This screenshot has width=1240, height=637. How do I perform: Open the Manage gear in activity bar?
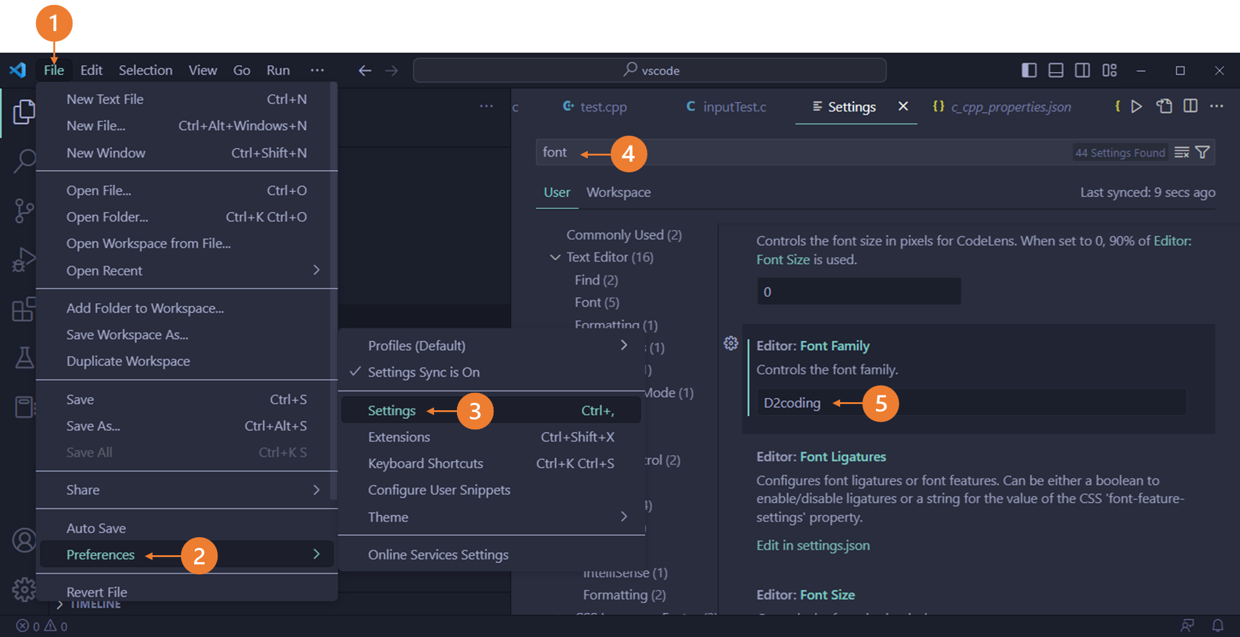click(x=24, y=589)
